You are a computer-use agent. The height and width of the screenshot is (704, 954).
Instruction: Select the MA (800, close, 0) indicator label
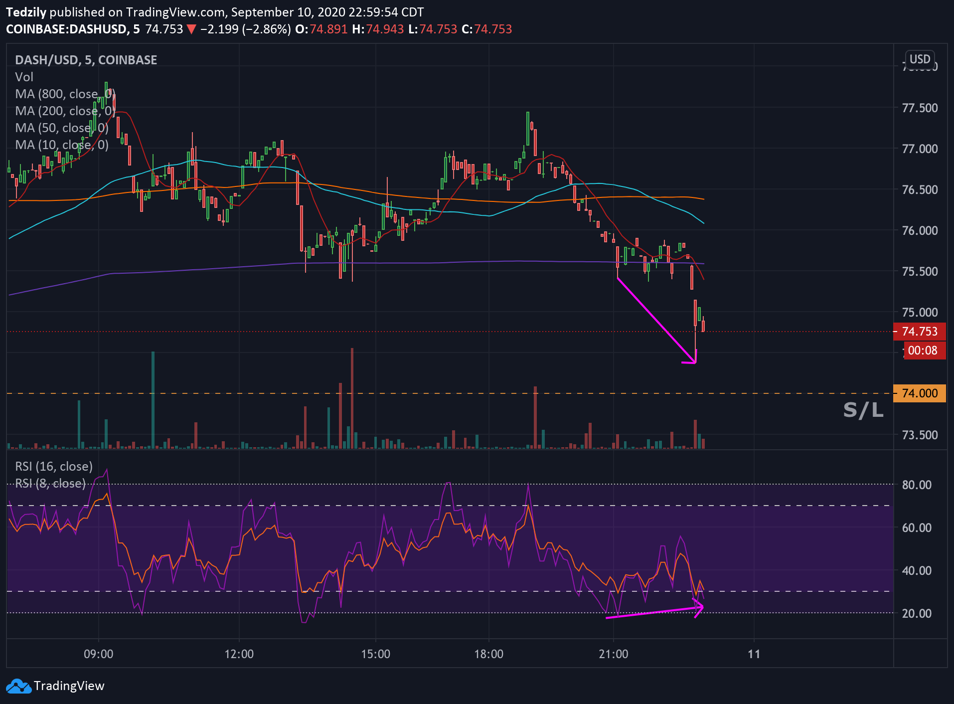(65, 94)
